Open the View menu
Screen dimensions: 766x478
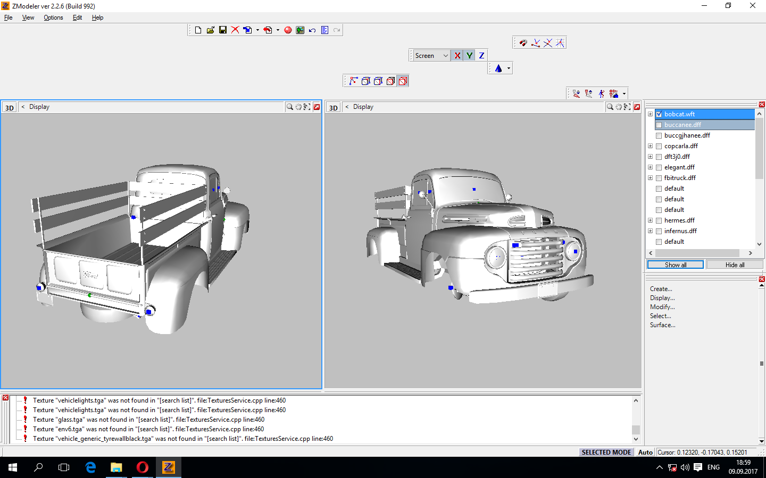point(28,18)
